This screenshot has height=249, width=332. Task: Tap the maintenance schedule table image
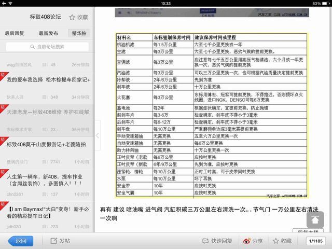[x=212, y=116]
